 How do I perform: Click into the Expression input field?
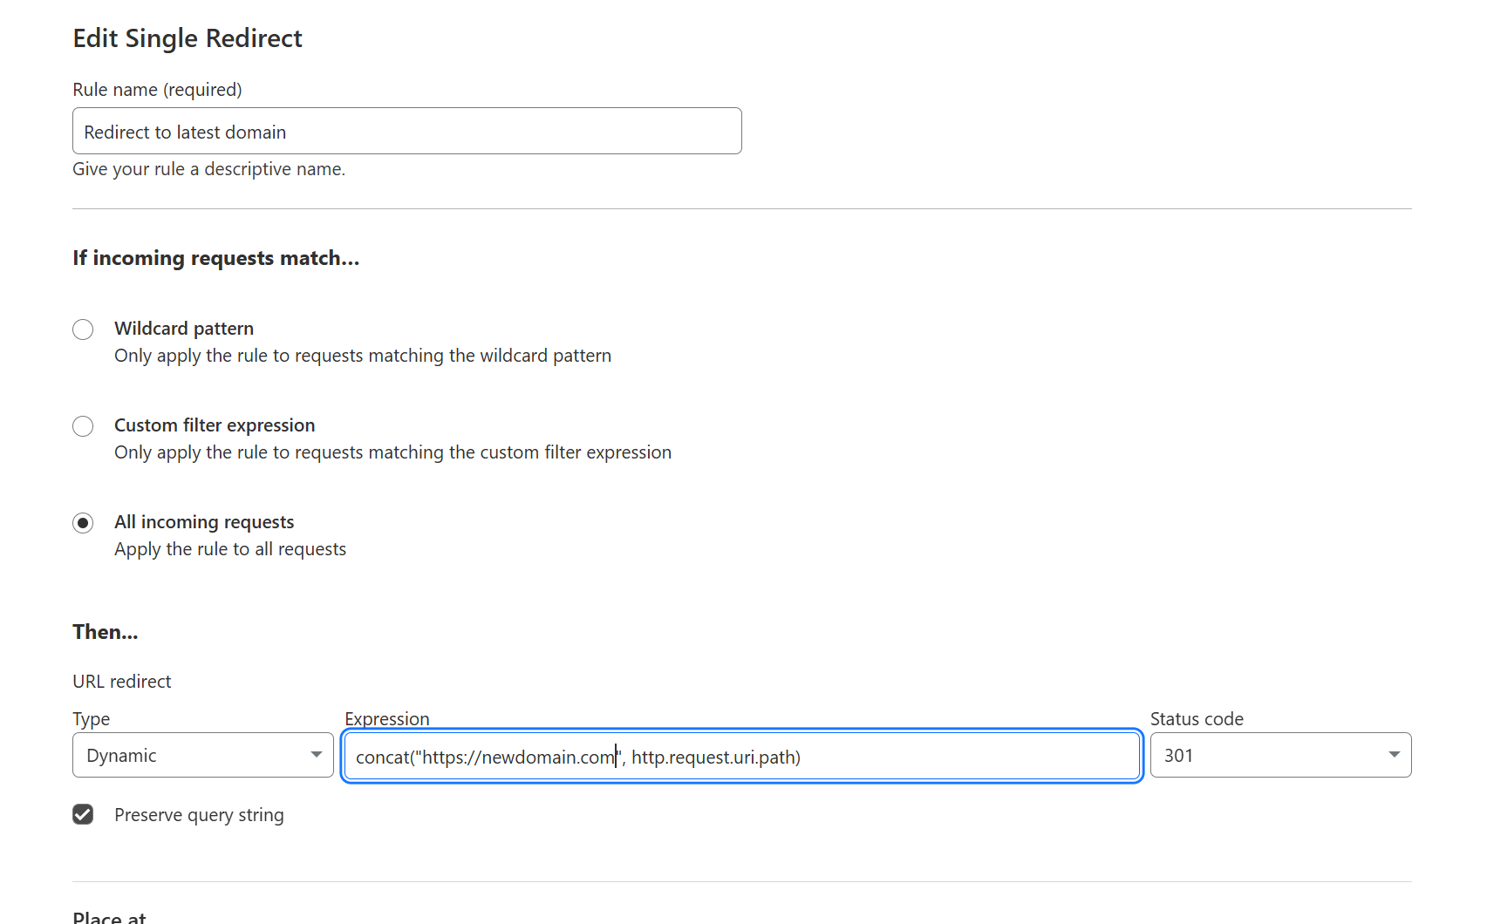(742, 756)
